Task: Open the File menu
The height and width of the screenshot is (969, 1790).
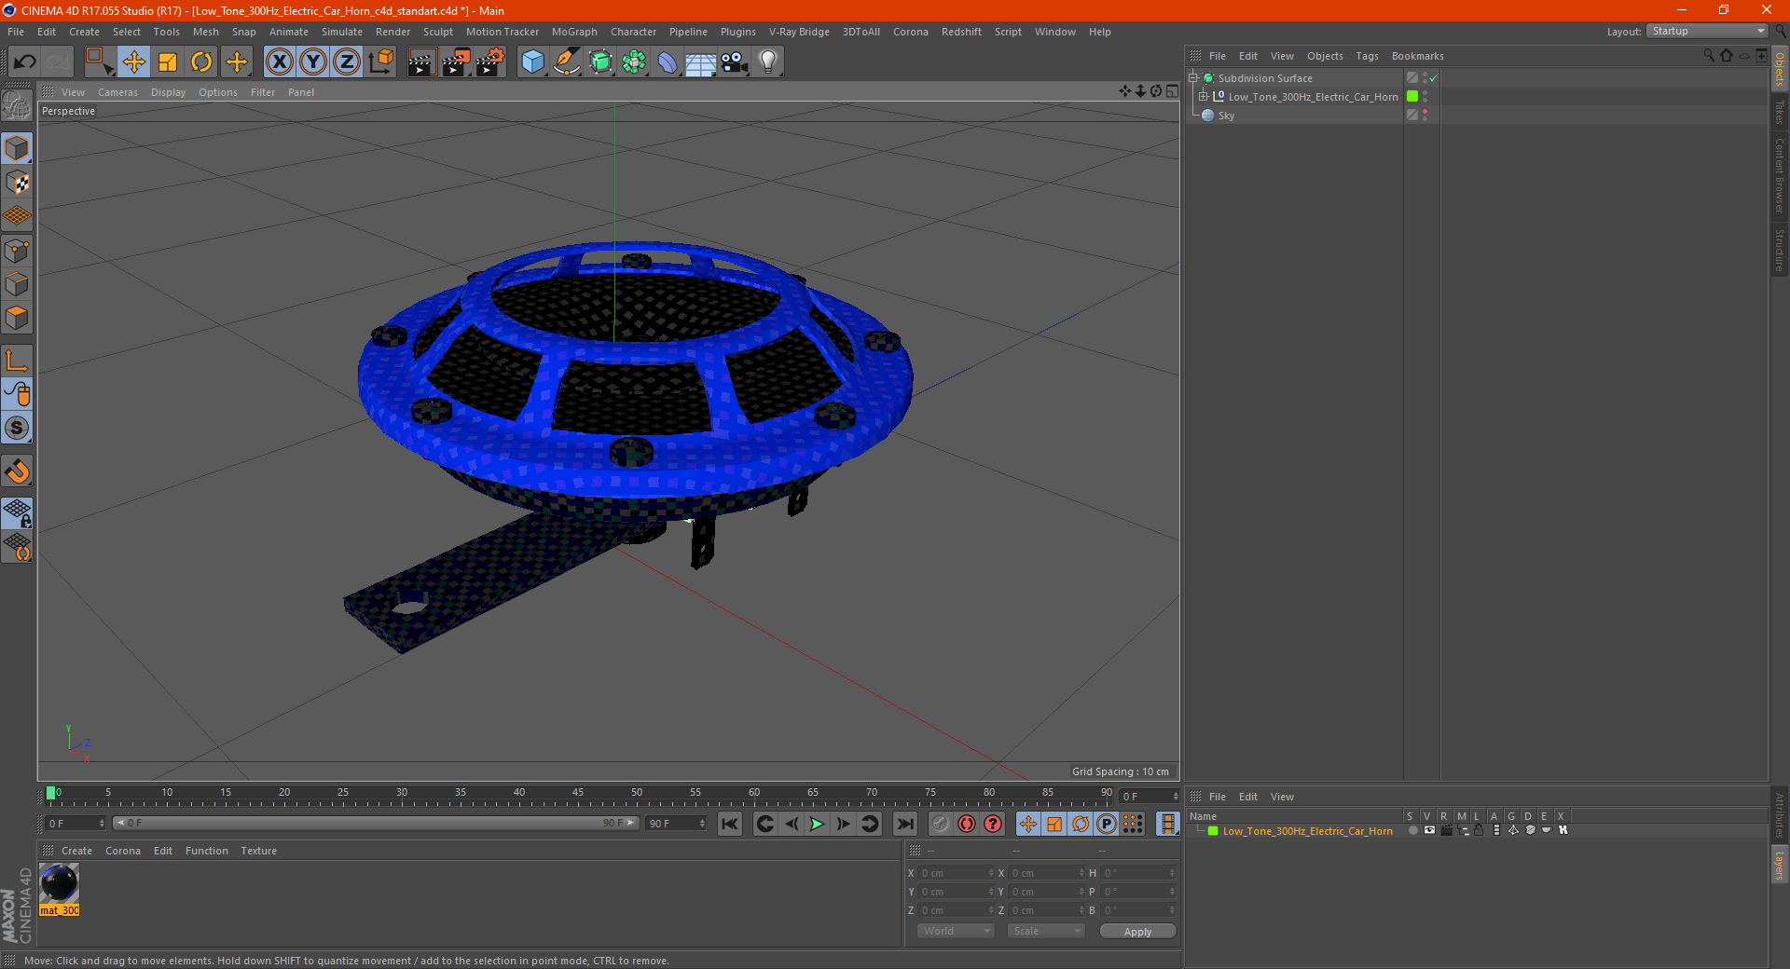Action: [x=16, y=32]
